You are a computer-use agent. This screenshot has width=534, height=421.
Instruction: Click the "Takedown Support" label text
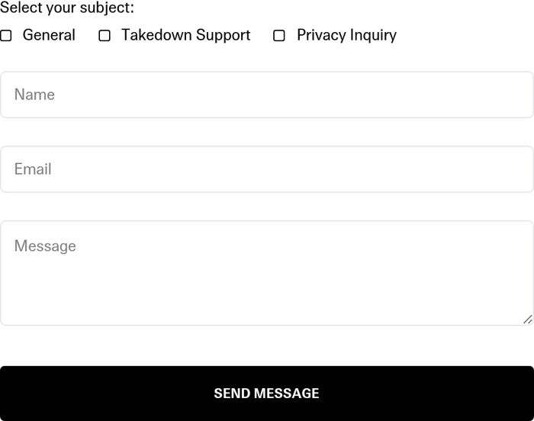pos(185,35)
